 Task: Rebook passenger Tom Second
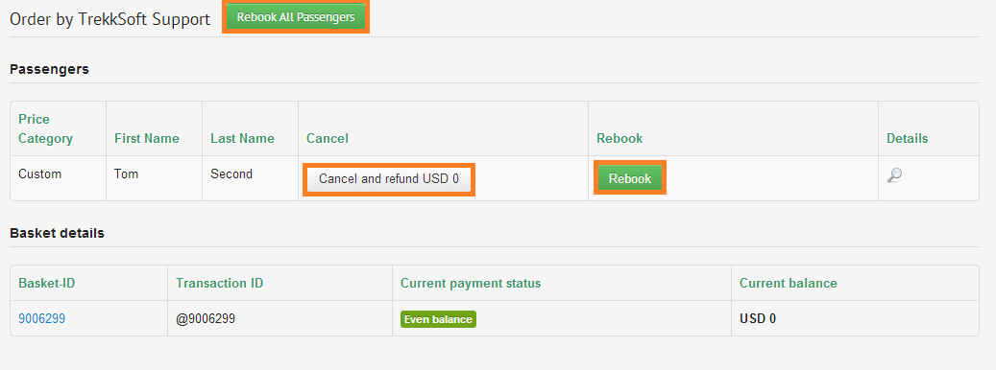(x=630, y=178)
